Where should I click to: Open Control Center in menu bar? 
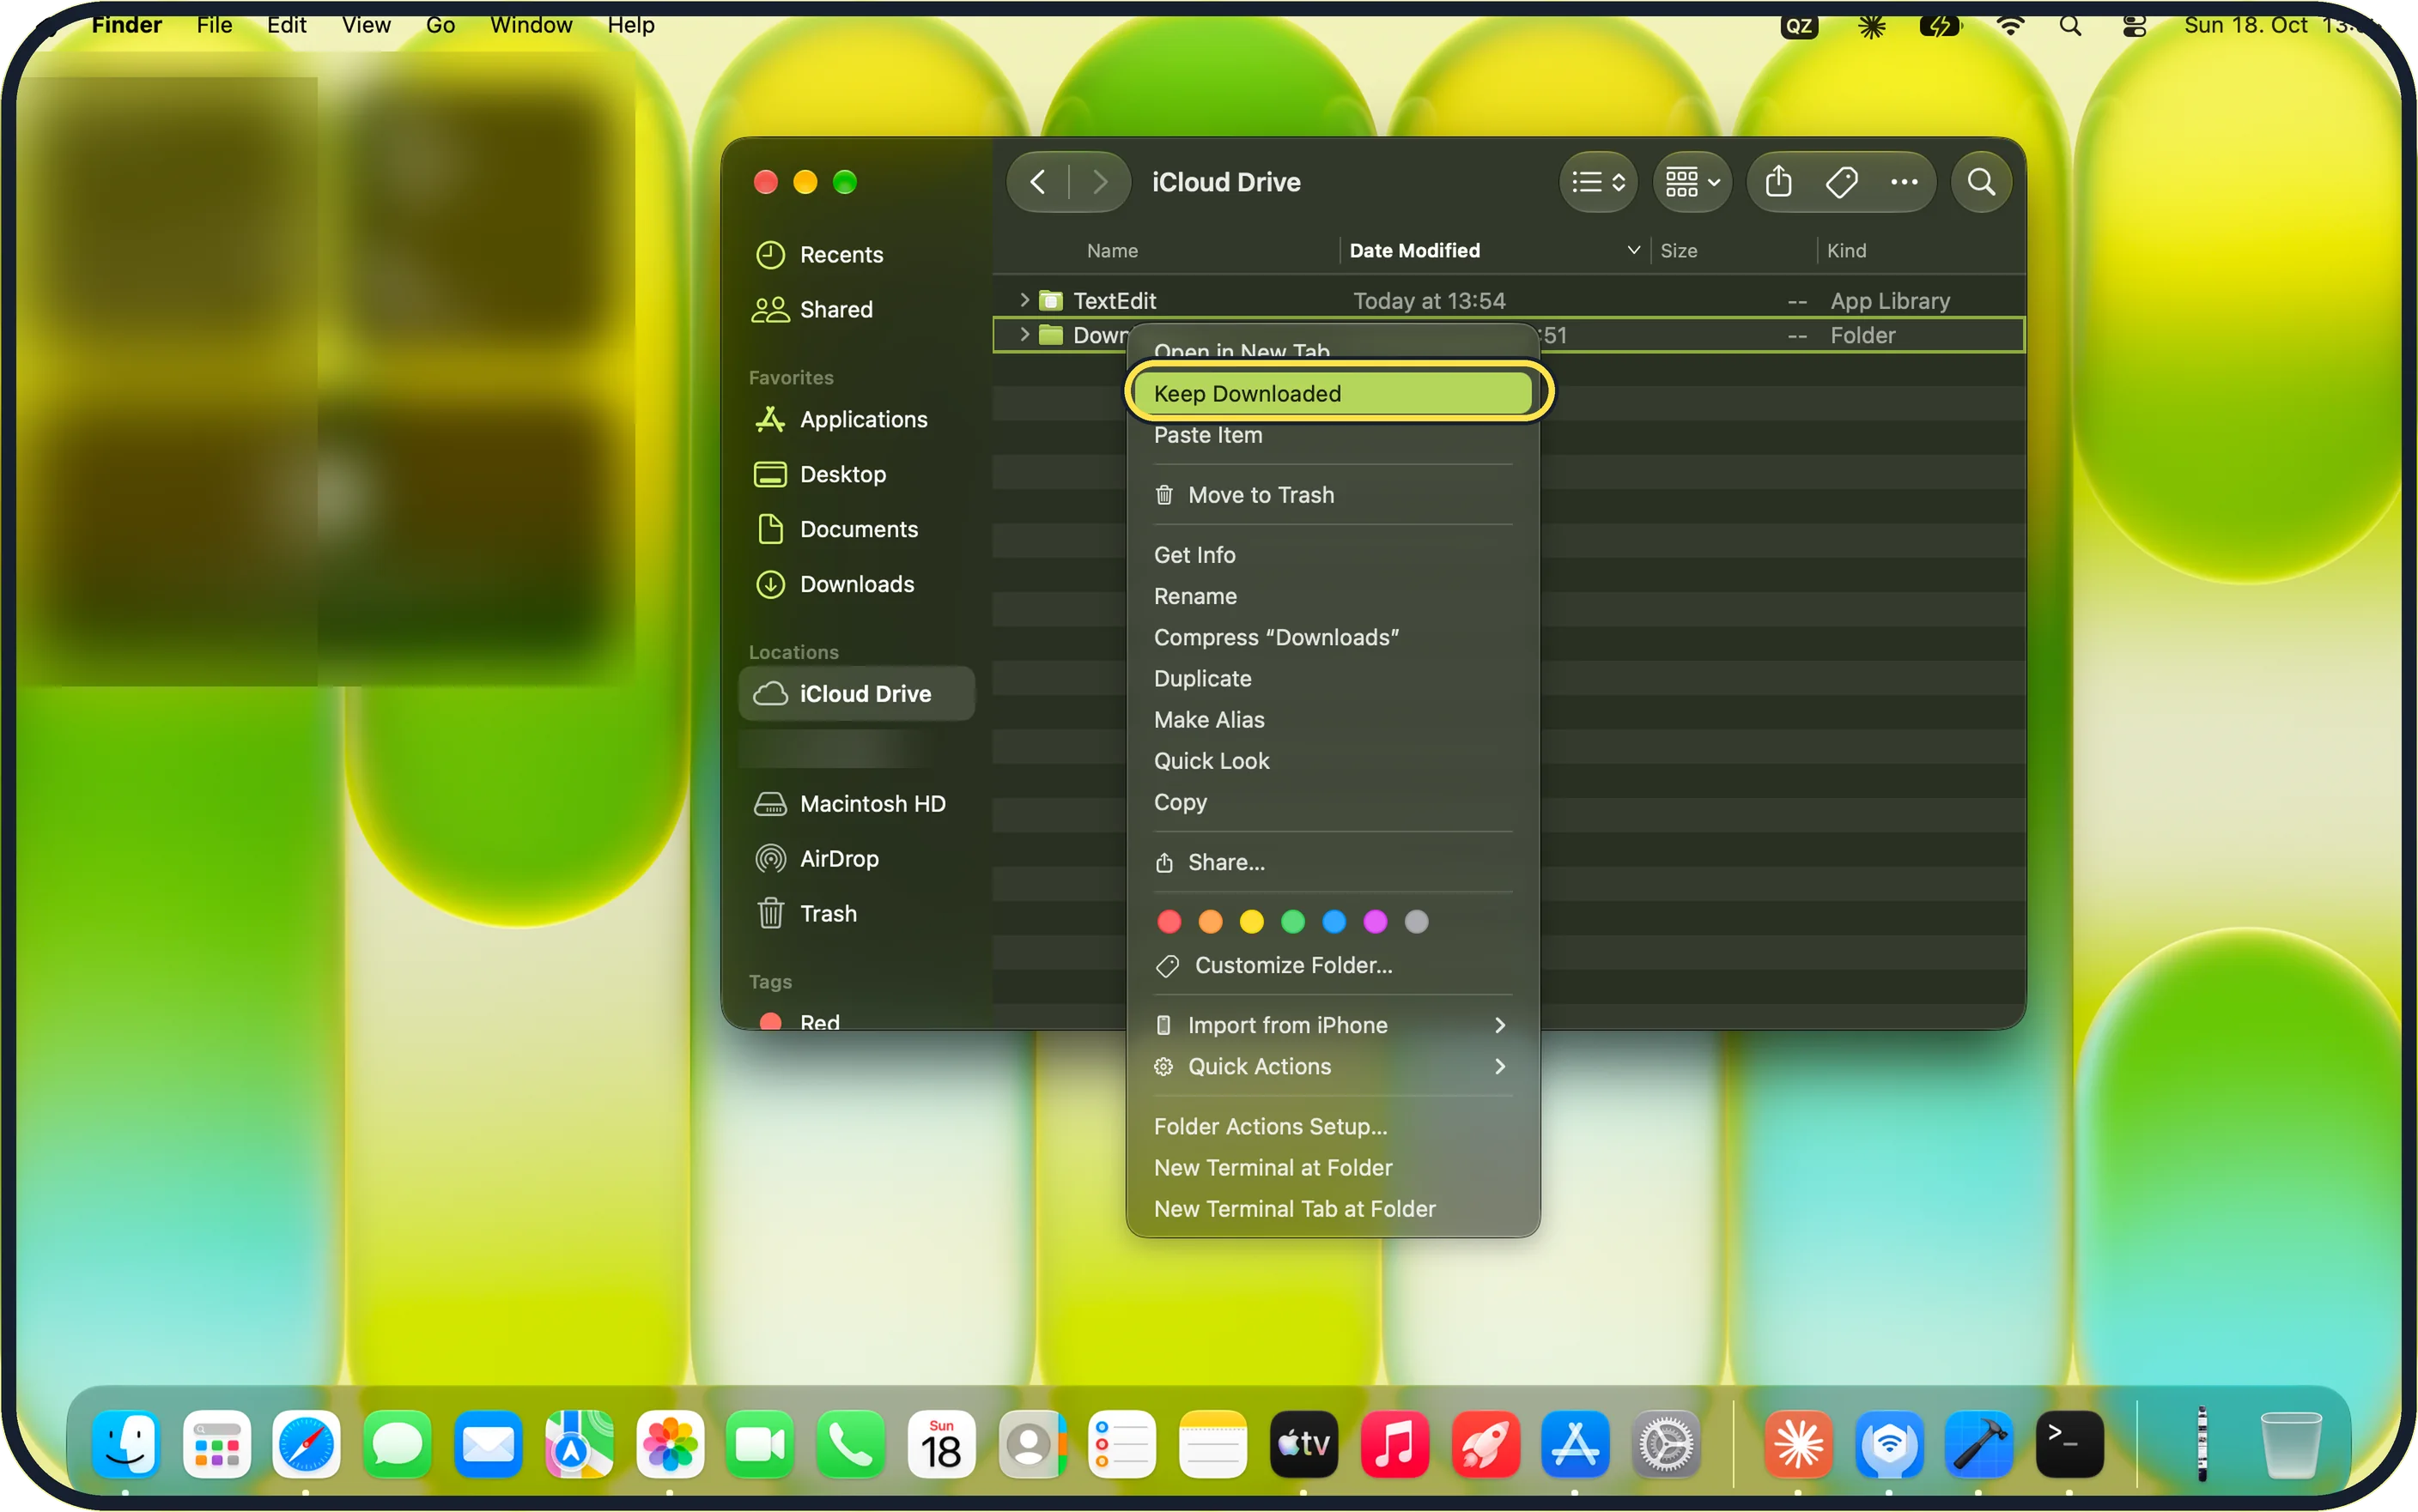pyautogui.click(x=2133, y=25)
